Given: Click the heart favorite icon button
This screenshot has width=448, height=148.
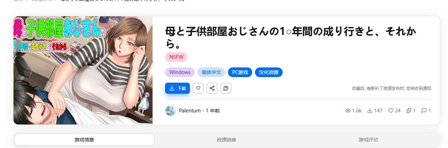Looking at the screenshot, I should [198, 88].
